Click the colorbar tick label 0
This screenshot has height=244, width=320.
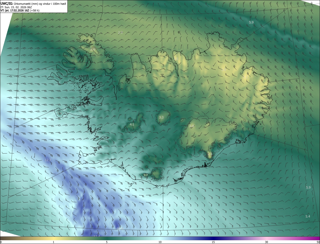tap(1, 242)
